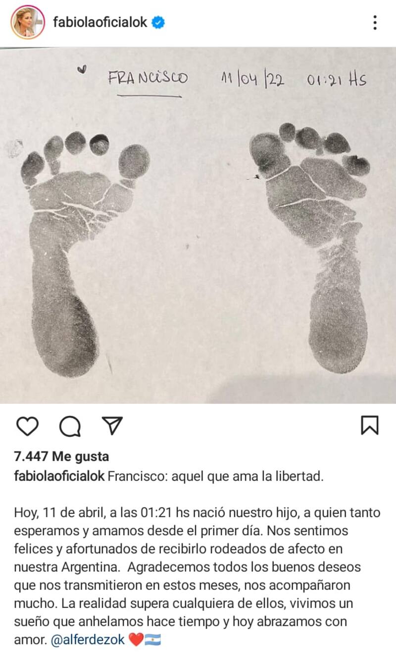Viewport: 396px width, 653px height.
Task: Click the small drawn heart beside FRANCISCO
Action: 83,69
